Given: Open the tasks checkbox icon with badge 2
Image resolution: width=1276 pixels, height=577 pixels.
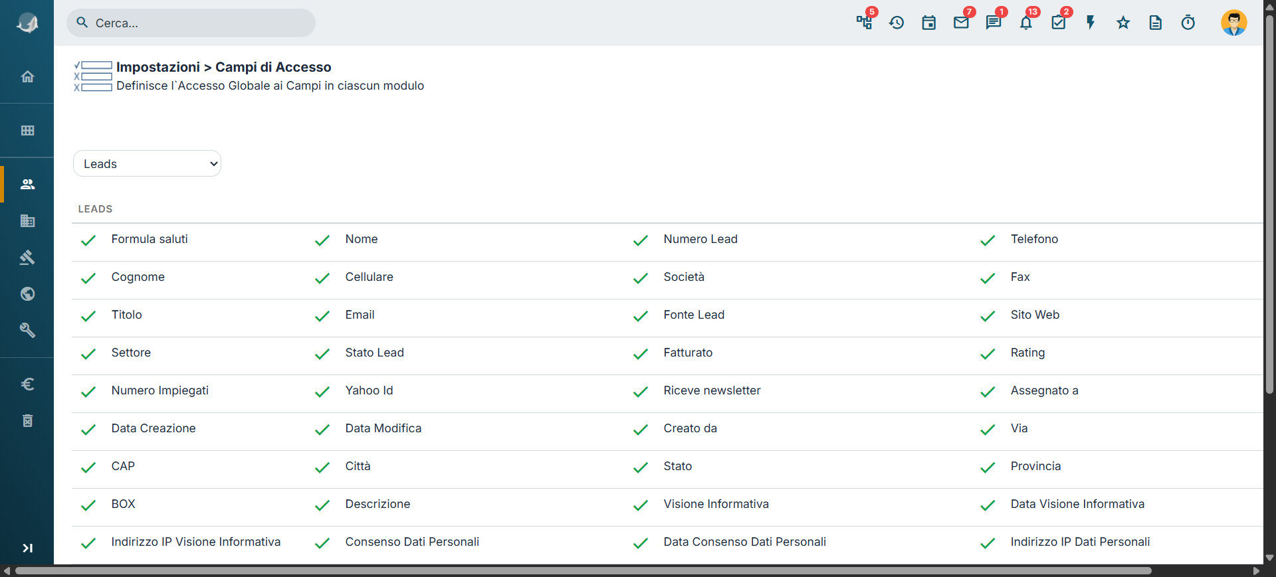Looking at the screenshot, I should [x=1059, y=23].
